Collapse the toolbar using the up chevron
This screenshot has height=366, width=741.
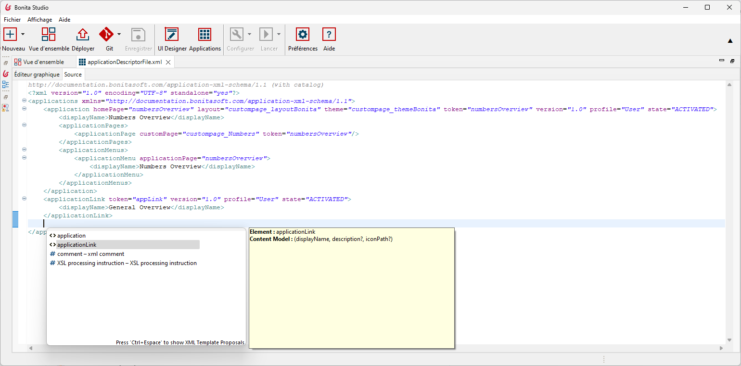click(x=731, y=41)
